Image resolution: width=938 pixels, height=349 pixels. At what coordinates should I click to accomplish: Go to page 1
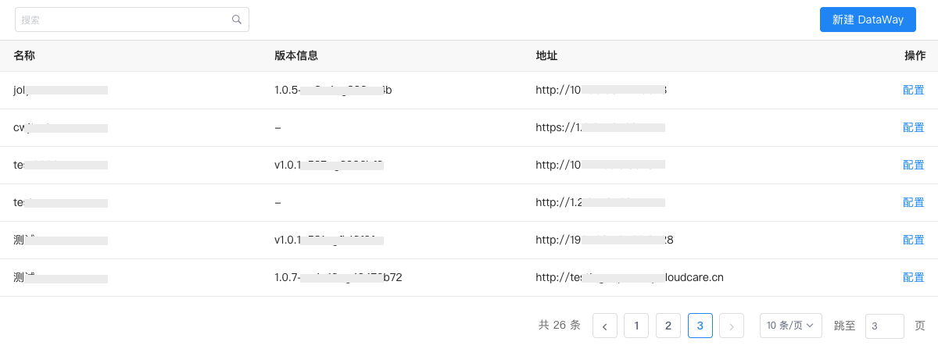(x=636, y=326)
